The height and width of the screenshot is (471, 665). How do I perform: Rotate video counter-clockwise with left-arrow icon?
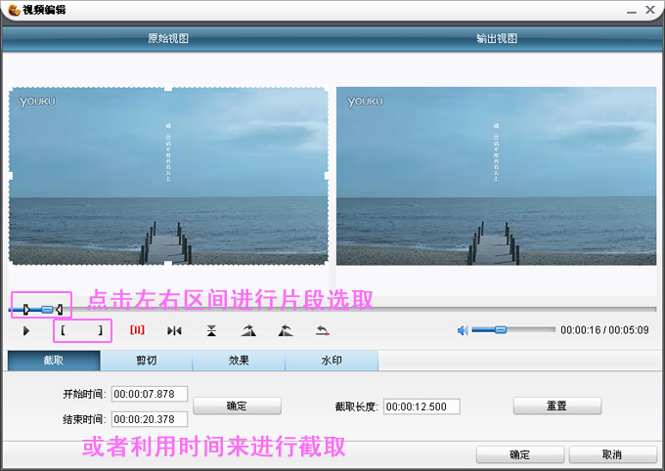286,330
